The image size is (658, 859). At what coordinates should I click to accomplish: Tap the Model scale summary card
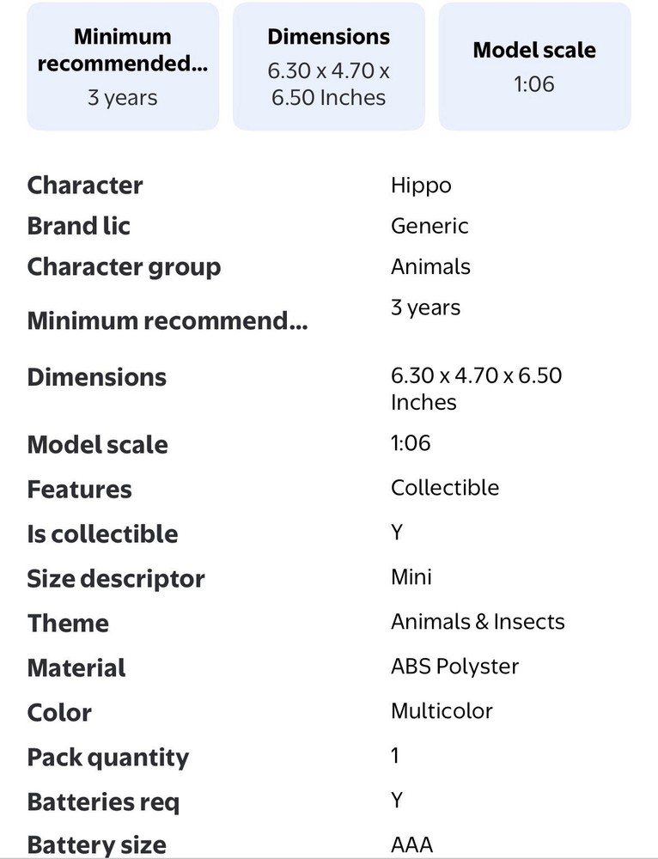534,67
